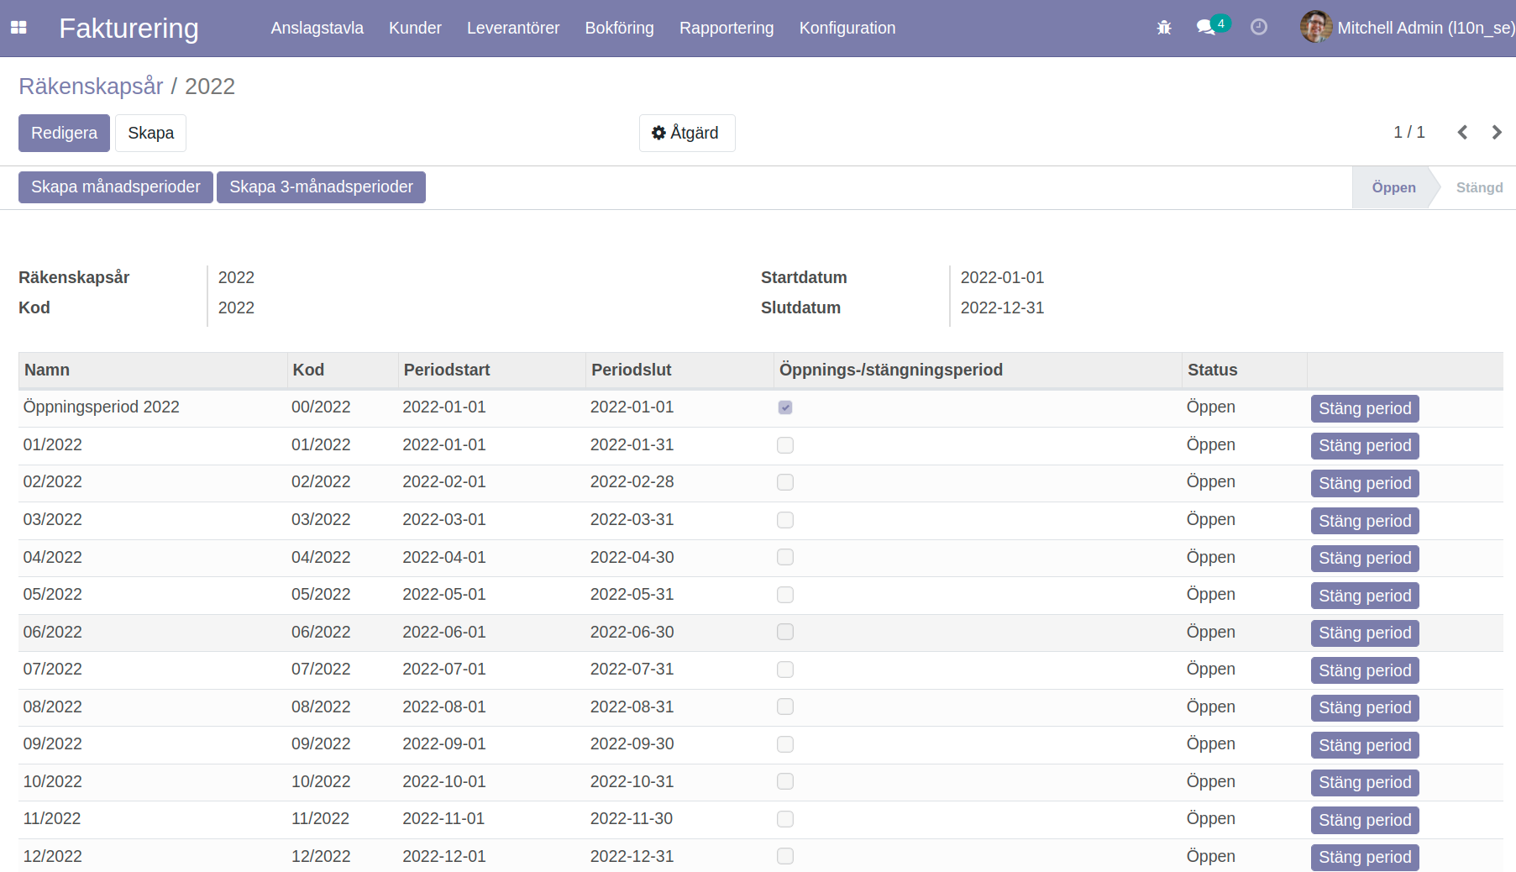
Task: Click Skapa månadsperioder button
Action: coord(116,186)
